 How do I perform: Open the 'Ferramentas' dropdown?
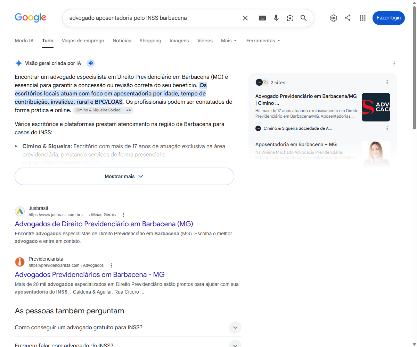(263, 41)
